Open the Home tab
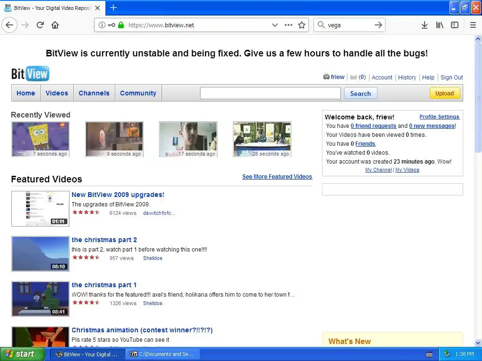The height and width of the screenshot is (361, 482). 26,93
